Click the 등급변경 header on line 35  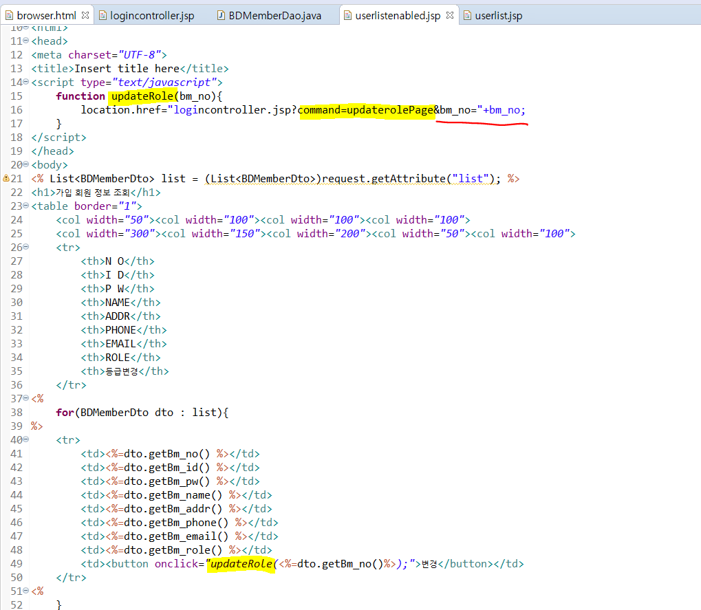(122, 371)
